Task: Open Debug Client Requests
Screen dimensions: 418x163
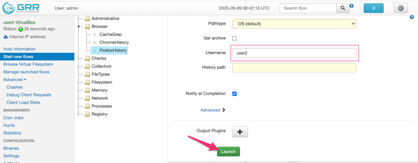Action: [x=29, y=95]
